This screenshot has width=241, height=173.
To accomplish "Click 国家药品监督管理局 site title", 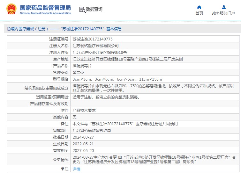I will pyautogui.click(x=45, y=8).
